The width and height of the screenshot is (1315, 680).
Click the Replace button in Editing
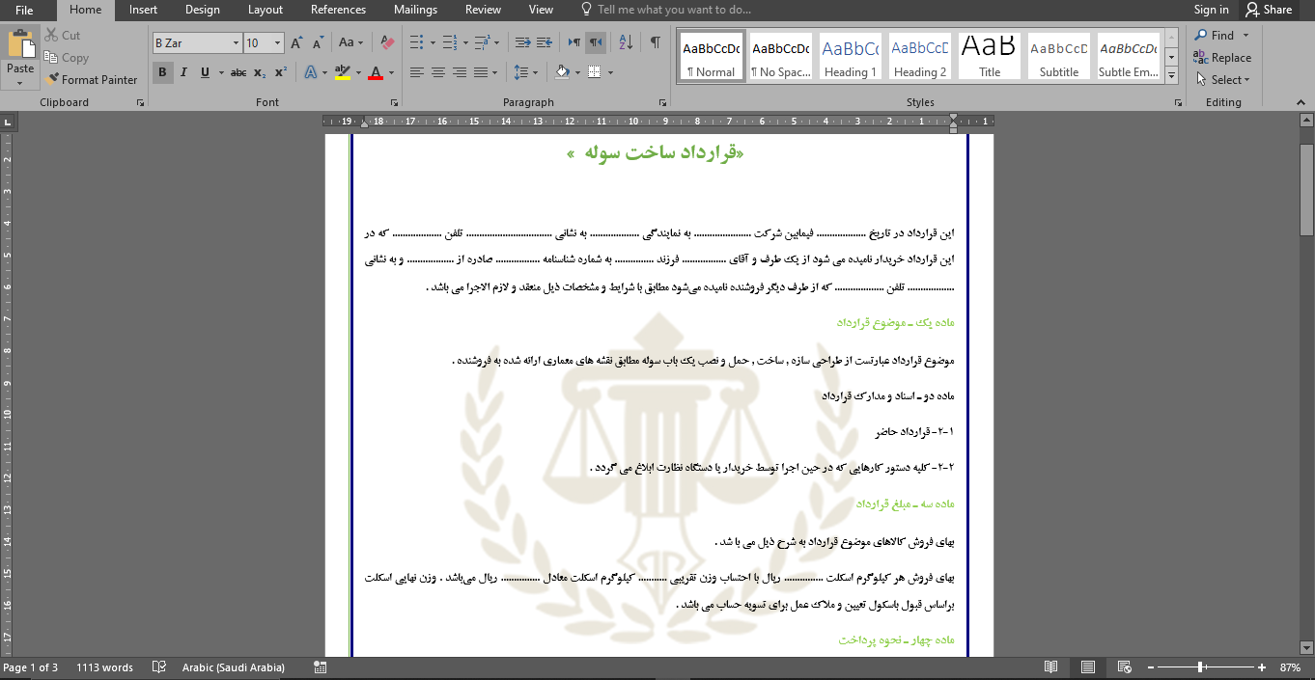[x=1223, y=58]
